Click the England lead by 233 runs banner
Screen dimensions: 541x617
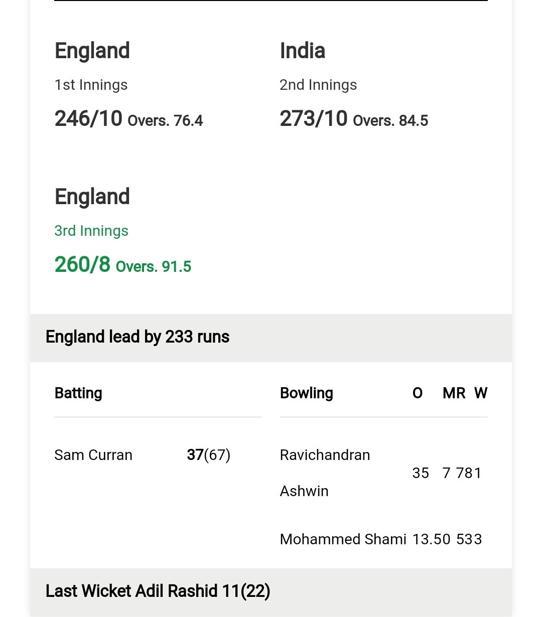coord(271,337)
